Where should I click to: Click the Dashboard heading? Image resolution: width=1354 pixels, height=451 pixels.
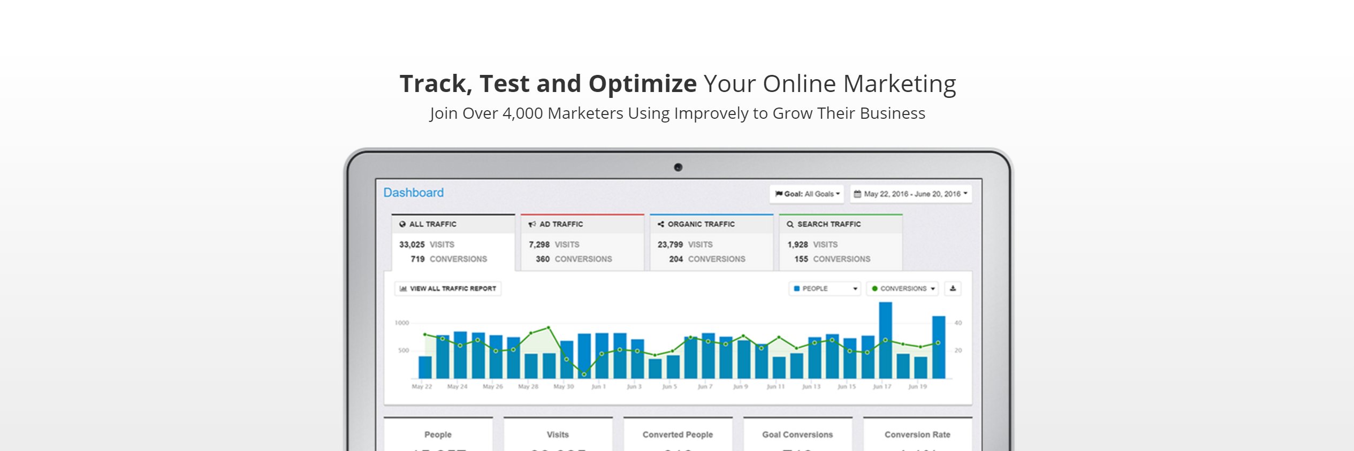pos(414,193)
